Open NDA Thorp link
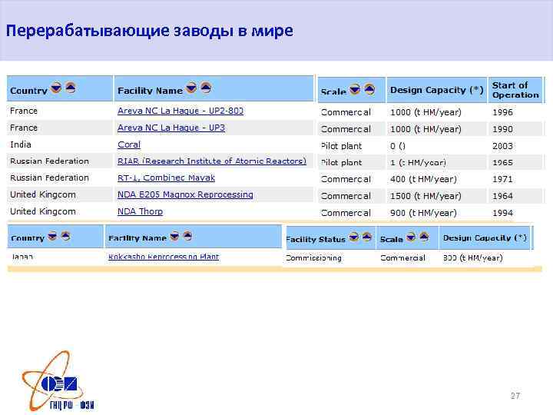This screenshot has height=415, width=553. pyautogui.click(x=140, y=211)
